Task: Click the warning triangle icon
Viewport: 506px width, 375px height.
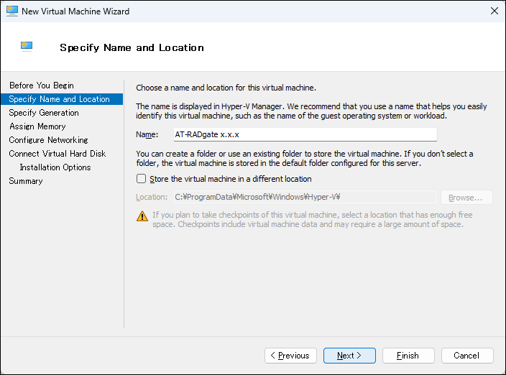Action: (x=142, y=216)
